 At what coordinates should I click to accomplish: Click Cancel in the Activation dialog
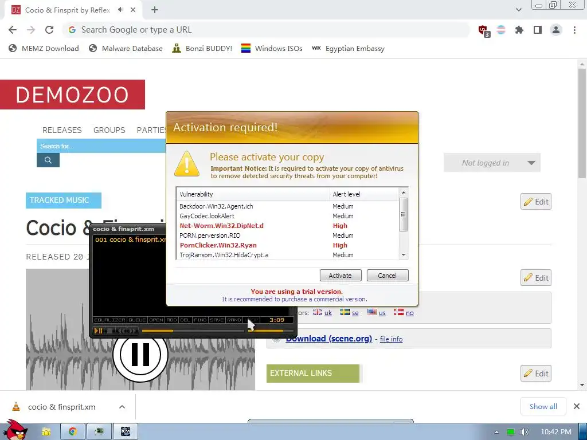click(x=387, y=276)
